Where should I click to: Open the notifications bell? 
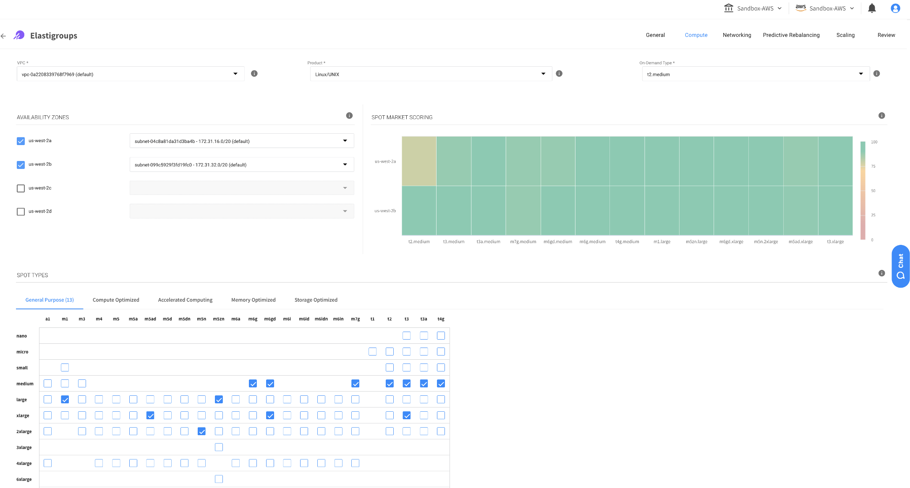click(x=872, y=8)
